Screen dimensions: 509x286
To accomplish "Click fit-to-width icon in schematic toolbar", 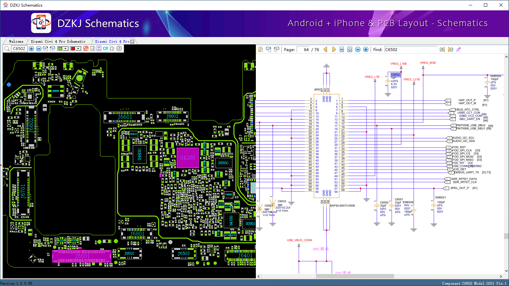I will tap(342, 49).
